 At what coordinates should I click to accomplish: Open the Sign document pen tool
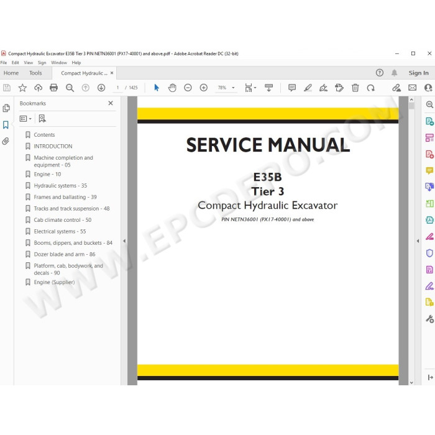click(323, 88)
